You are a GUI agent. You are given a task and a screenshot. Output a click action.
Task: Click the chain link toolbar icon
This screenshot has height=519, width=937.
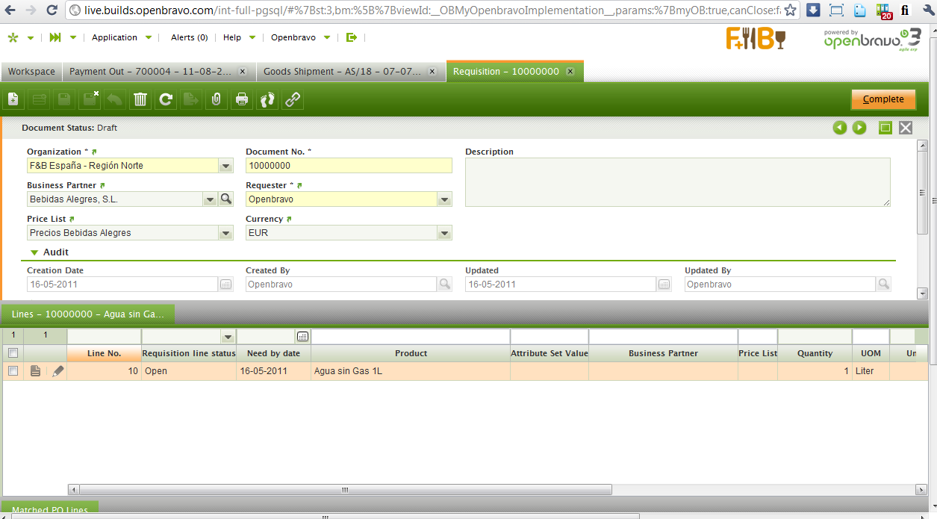pyautogui.click(x=293, y=99)
